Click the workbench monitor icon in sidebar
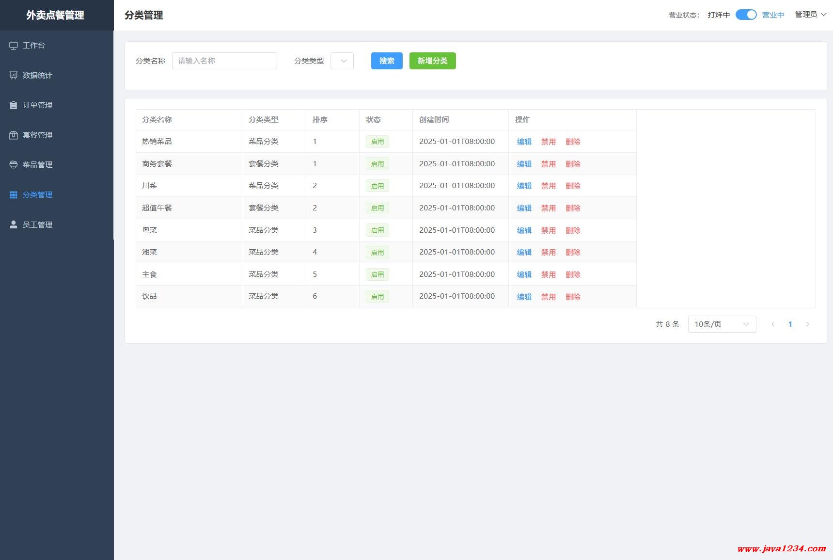 click(14, 46)
